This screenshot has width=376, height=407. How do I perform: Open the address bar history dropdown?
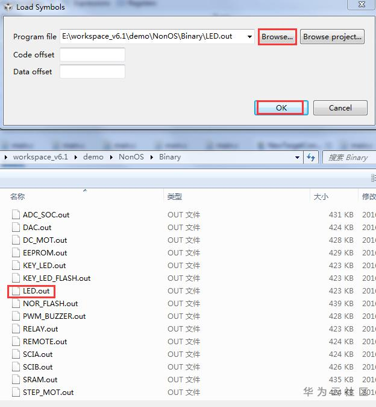[297, 157]
